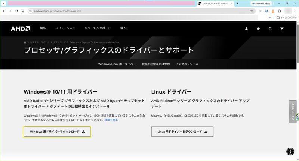Image resolution: width=299 pixels, height=161 pixels.
Task: Open the リソース & サポート menu
Action: [98, 28]
